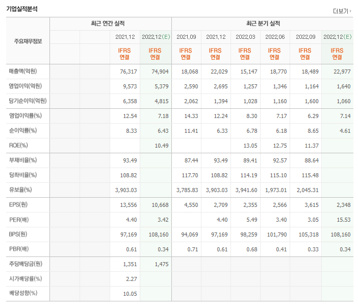358x305 pixels.
Task: Select the EPS(원) row label
Action: (x=18, y=204)
